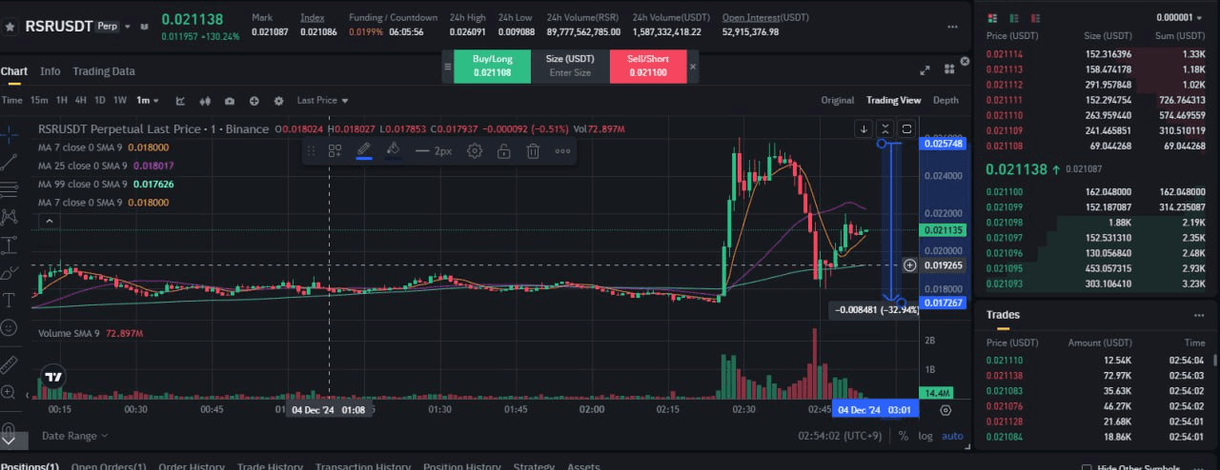Set chart interval to 4H

(81, 101)
